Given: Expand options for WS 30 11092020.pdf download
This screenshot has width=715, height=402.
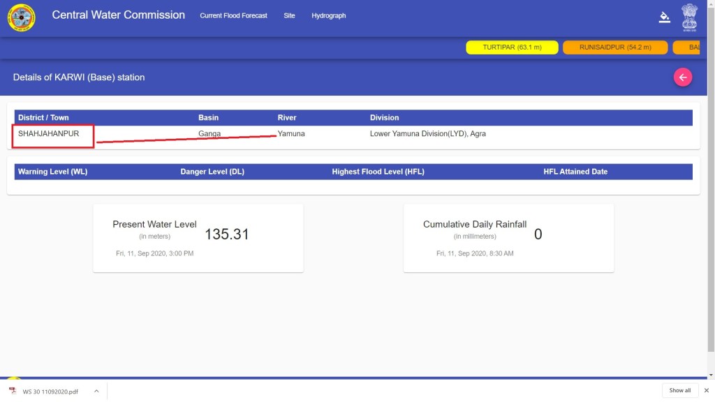Looking at the screenshot, I should click(x=96, y=391).
